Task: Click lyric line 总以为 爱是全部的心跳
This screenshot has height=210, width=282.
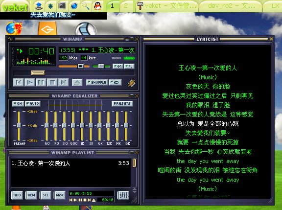Action: (x=208, y=124)
